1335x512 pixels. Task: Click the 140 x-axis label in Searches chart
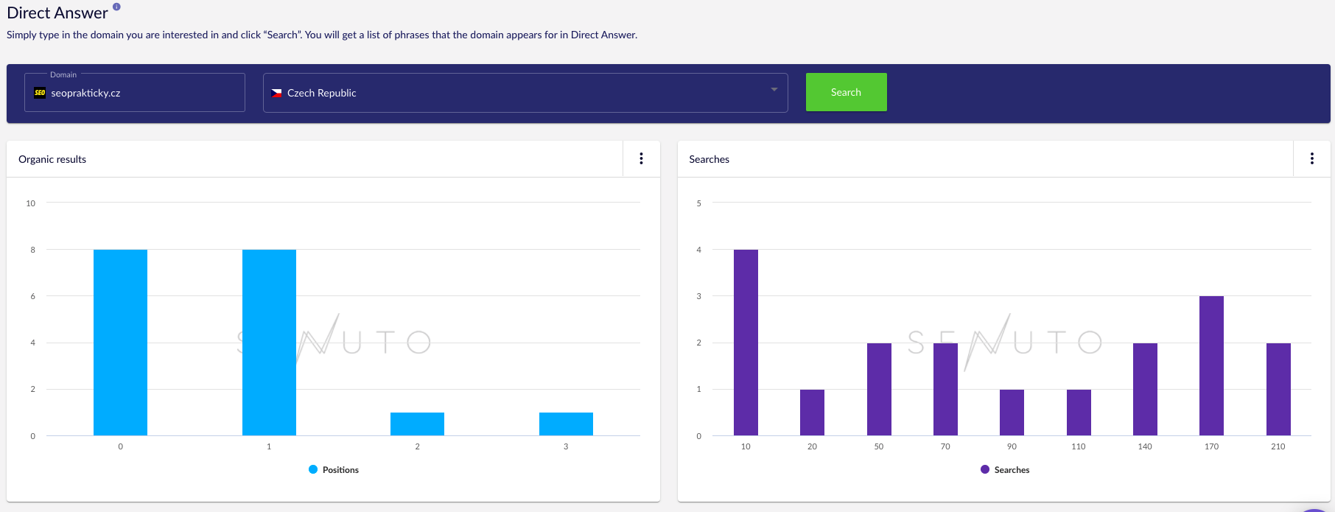1145,446
